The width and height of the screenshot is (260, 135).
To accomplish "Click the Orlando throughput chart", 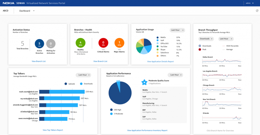I will (222, 118).
